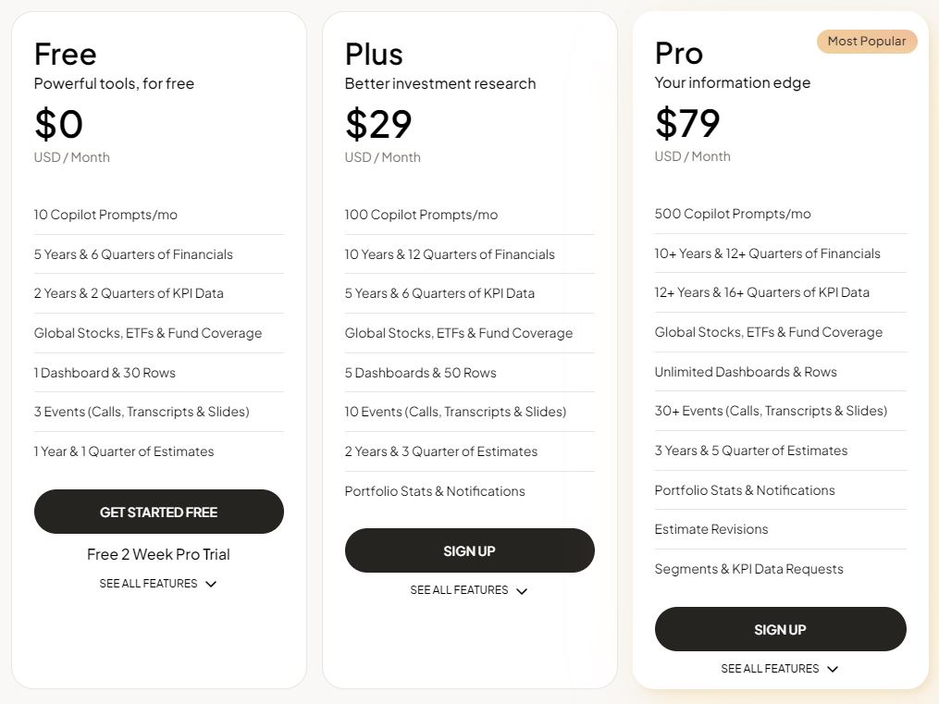Expand See All Features under Free plan
Image resolution: width=939 pixels, height=704 pixels.
(158, 584)
